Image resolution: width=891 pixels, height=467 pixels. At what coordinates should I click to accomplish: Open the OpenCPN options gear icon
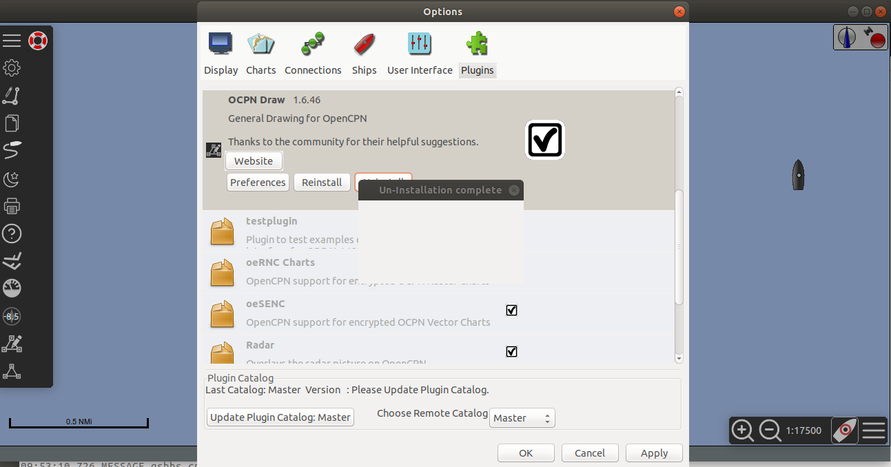click(x=12, y=68)
